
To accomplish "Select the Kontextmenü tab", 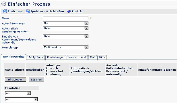I will pos(77,58).
